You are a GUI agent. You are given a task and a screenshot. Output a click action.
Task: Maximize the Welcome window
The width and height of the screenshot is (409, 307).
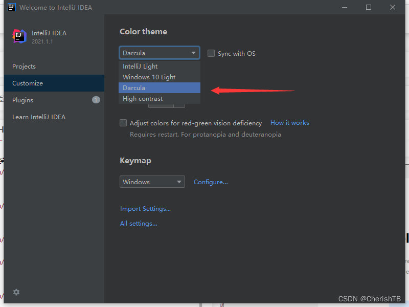369,7
